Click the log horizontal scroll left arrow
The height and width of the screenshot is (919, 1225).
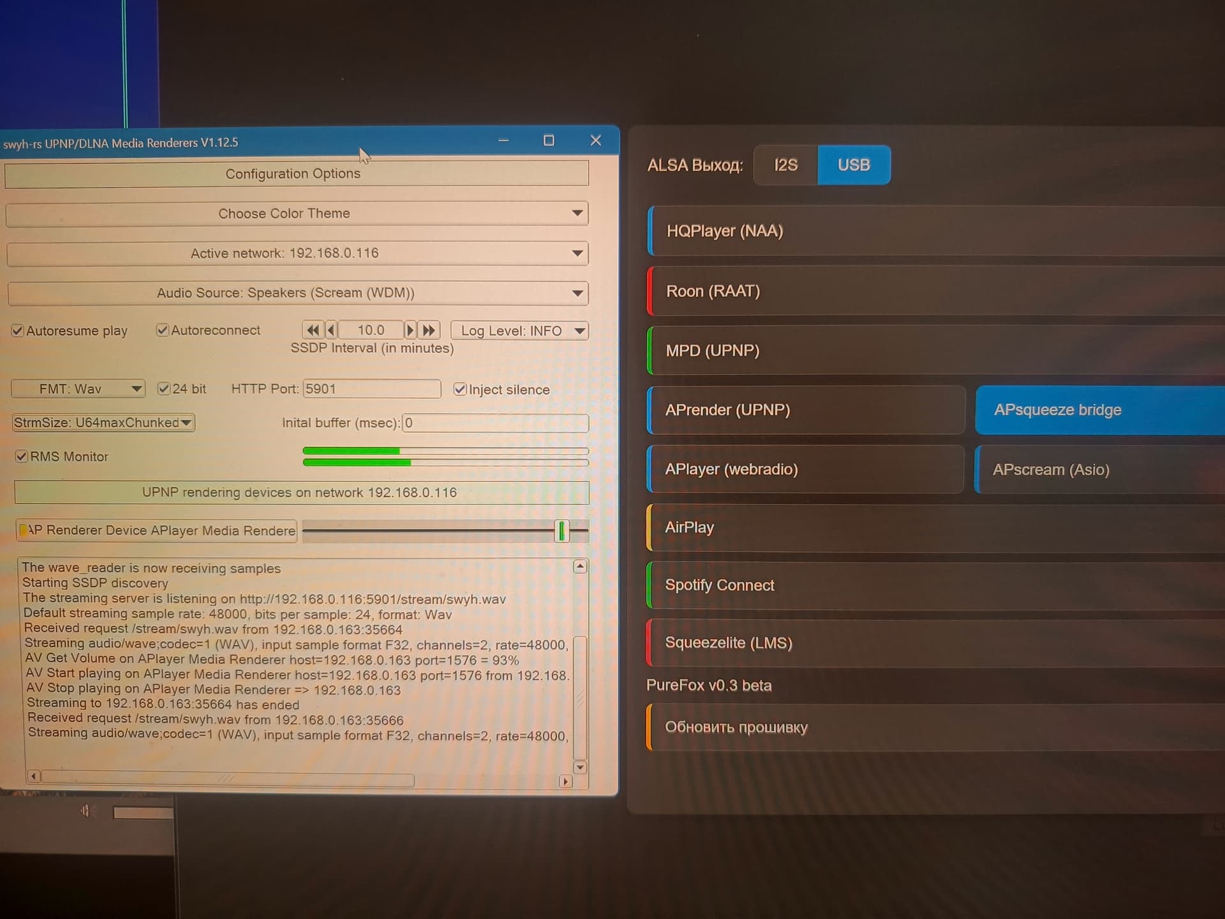tap(34, 776)
